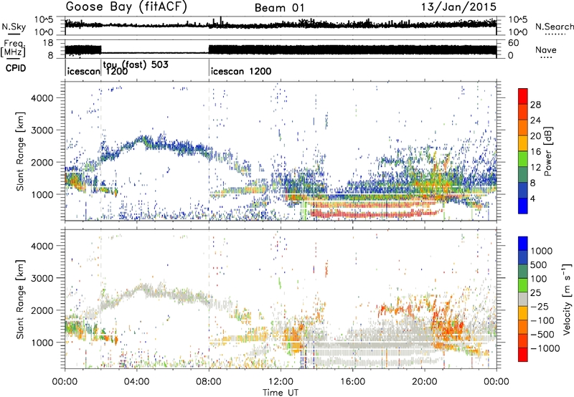Image resolution: width=574 pixels, height=397 pixels.
Task: Click the '-1000' tick on Velocity colorbar
Action: pyautogui.click(x=544, y=348)
